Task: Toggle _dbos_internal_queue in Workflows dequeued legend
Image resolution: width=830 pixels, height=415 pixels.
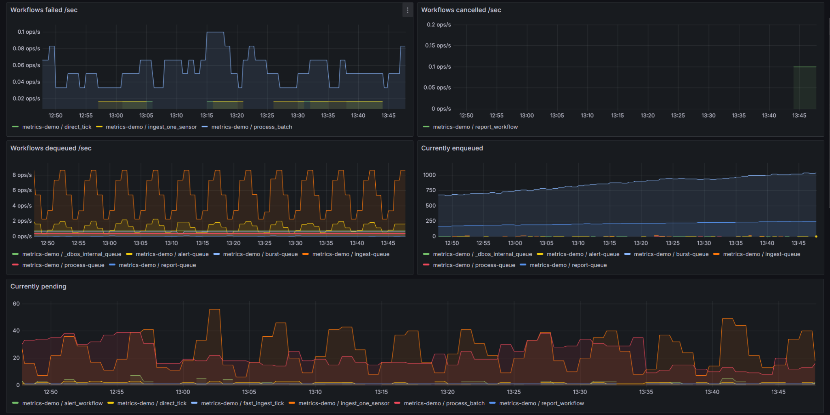Action: [72, 254]
